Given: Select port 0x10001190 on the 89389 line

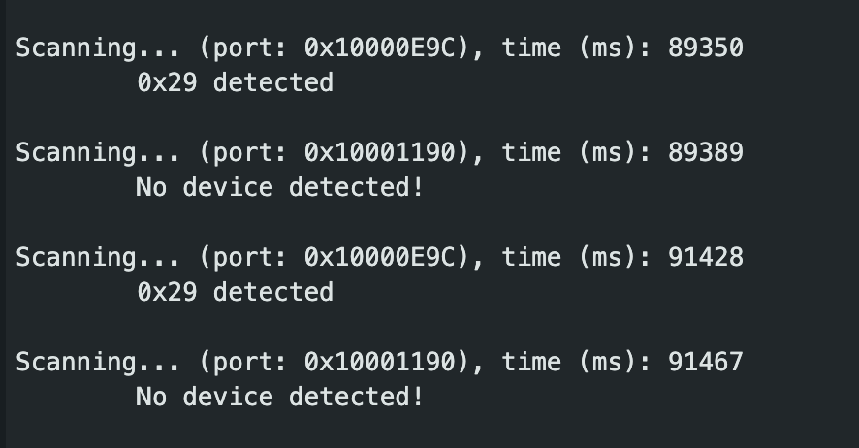Looking at the screenshot, I should 380,152.
